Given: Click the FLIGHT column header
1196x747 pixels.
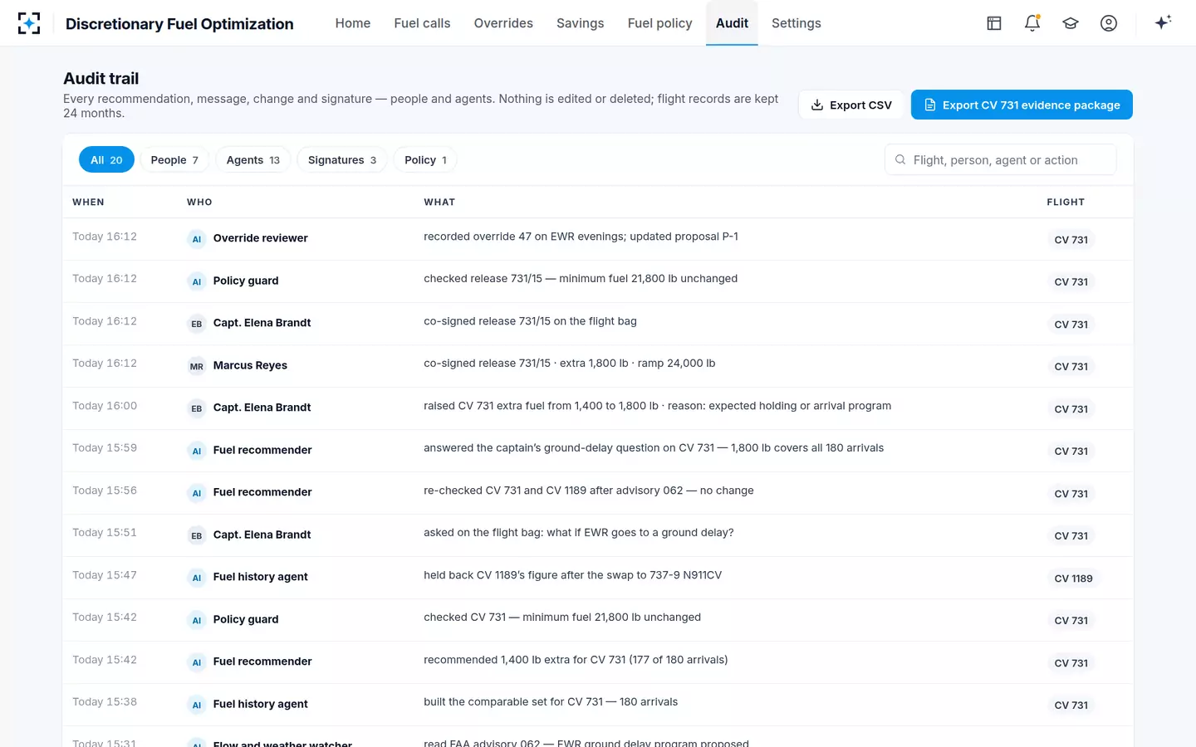Looking at the screenshot, I should click(1066, 202).
